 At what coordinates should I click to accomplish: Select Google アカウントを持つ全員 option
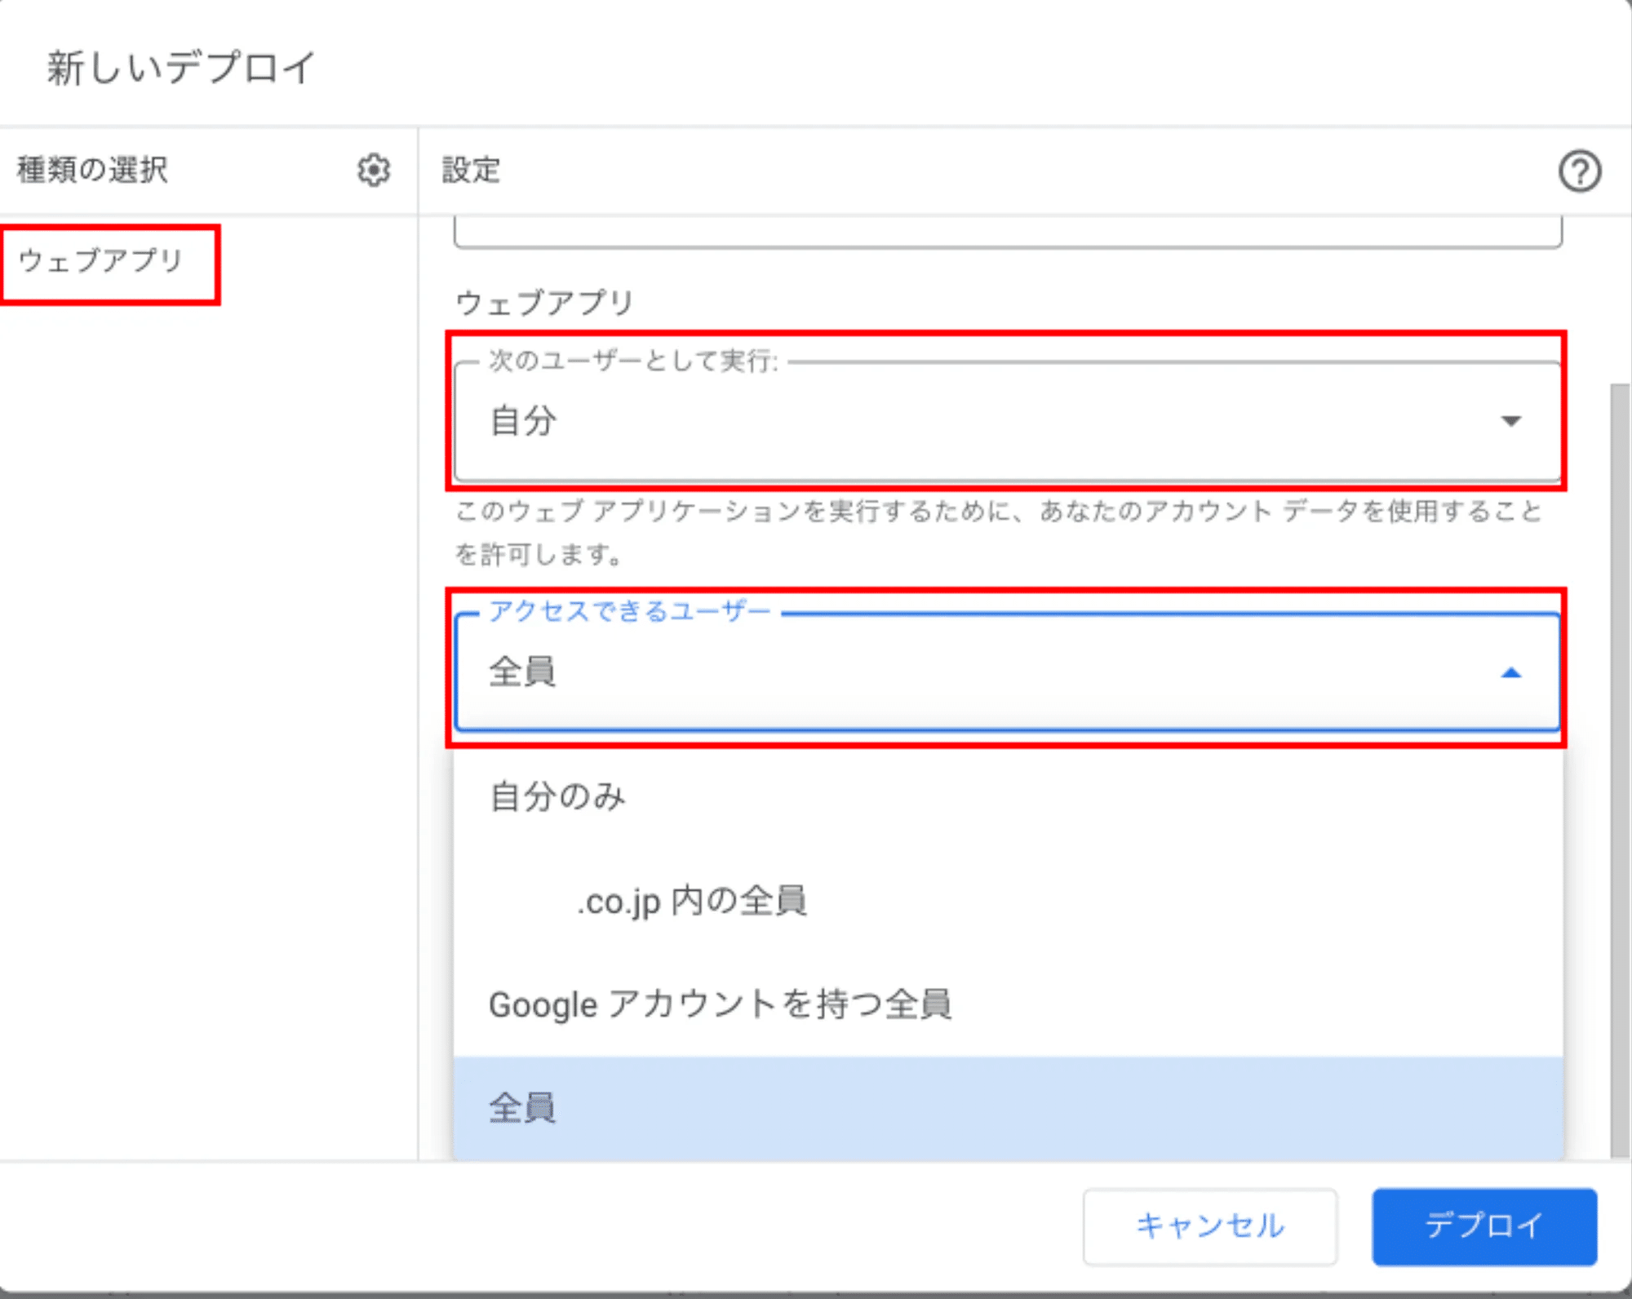pyautogui.click(x=720, y=1004)
